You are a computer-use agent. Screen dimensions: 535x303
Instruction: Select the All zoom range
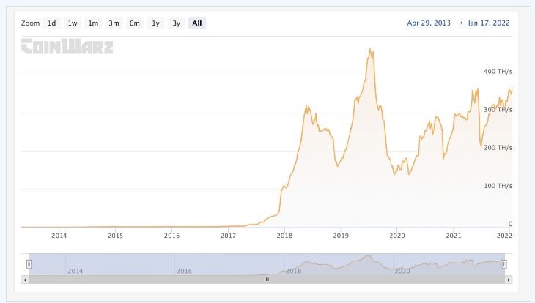click(197, 23)
